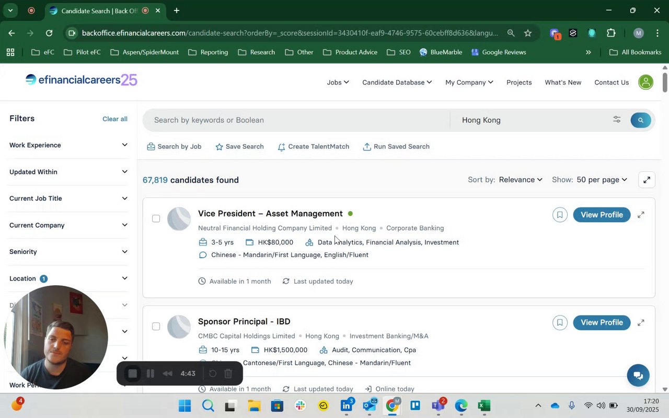The height and width of the screenshot is (418, 669).
Task: Expand the Seniority filter
Action: [68, 252]
